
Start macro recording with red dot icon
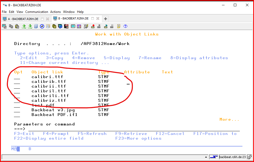pyautogui.click(x=93, y=26)
